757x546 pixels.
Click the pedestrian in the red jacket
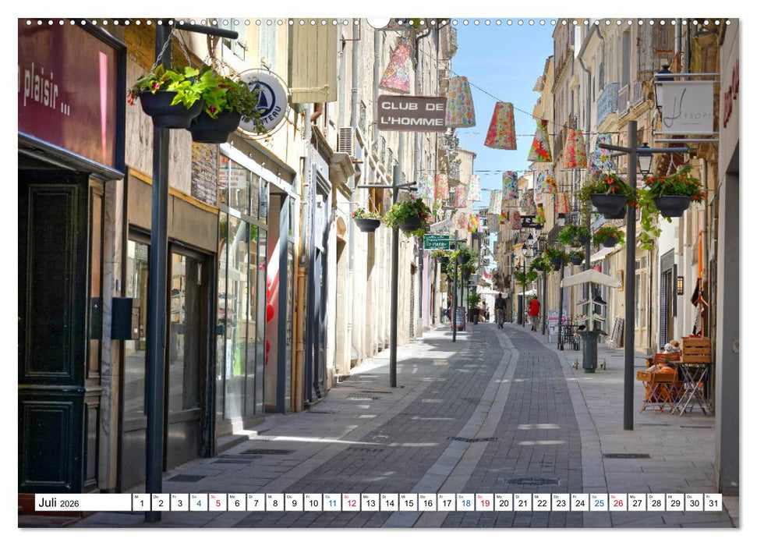pos(534,310)
